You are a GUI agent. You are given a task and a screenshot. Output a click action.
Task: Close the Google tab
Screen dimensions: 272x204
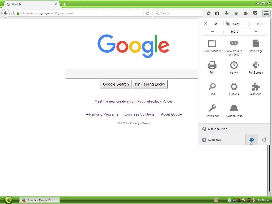tap(56, 4)
